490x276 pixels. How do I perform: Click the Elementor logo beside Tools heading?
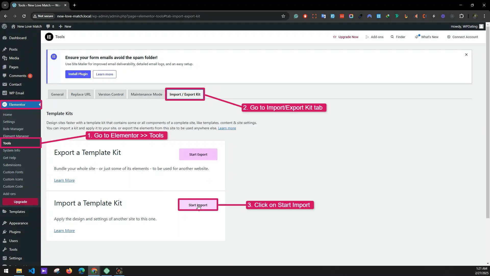49,37
